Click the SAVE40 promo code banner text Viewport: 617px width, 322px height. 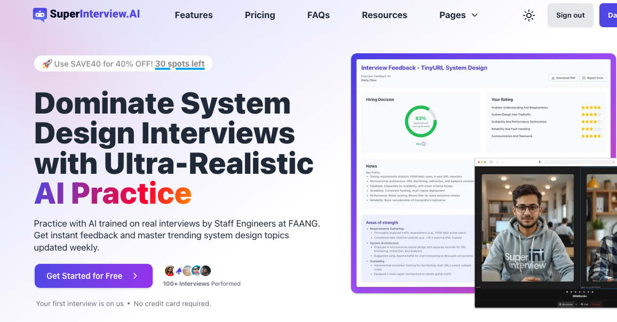tap(104, 63)
